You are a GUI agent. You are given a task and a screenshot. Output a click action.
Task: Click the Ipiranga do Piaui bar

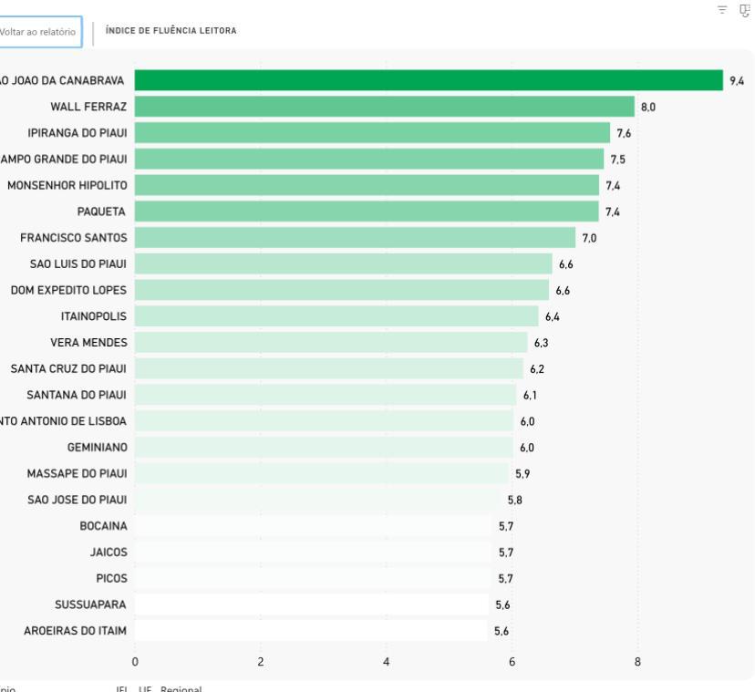372,133
